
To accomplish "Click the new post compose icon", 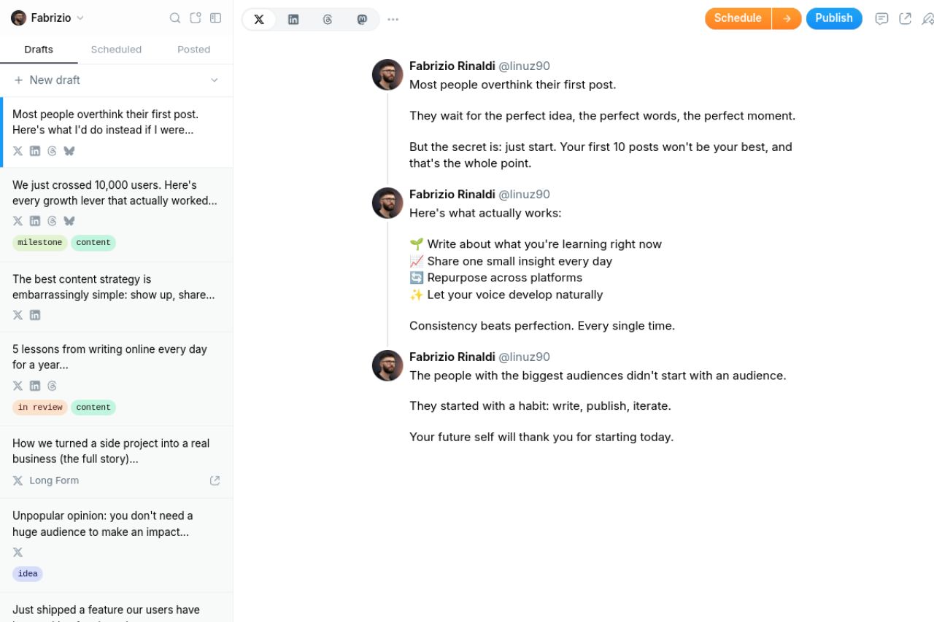I will point(196,18).
